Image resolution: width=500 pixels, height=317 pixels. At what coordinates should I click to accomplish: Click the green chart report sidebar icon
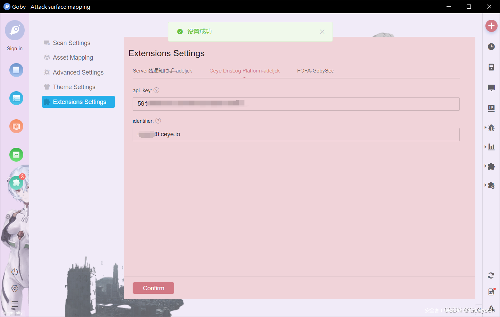[x=16, y=155]
